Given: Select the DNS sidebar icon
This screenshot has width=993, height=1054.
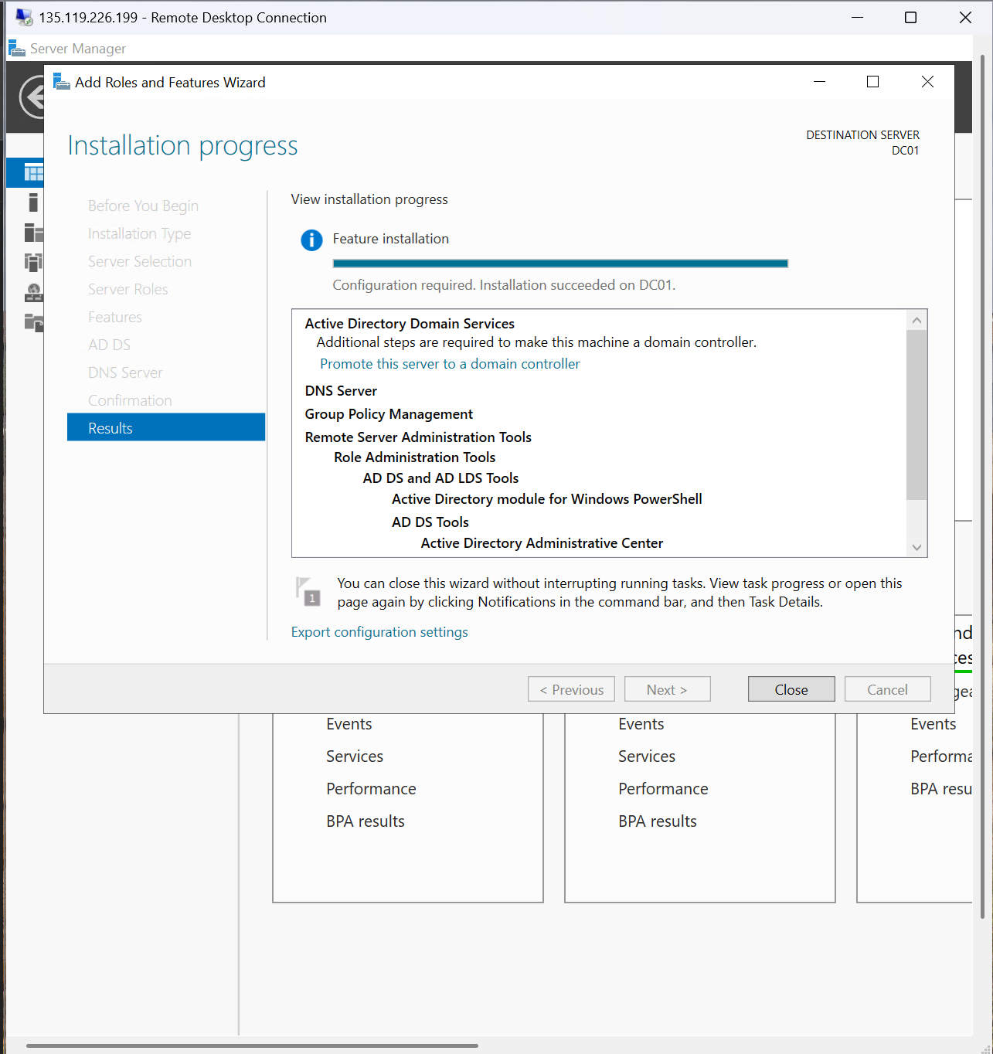Looking at the screenshot, I should [32, 292].
